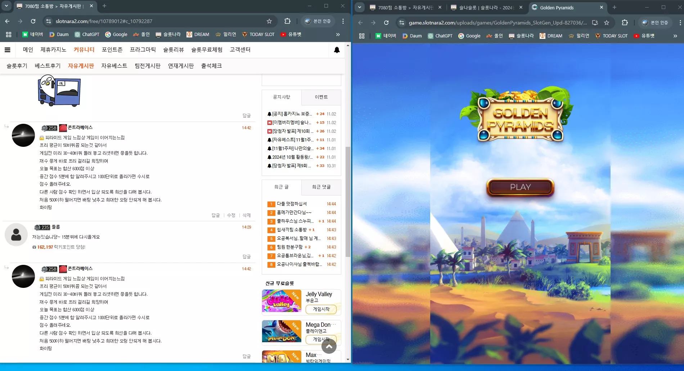Go back in the left slotnara browser window
The height and width of the screenshot is (371, 684).
point(7,21)
